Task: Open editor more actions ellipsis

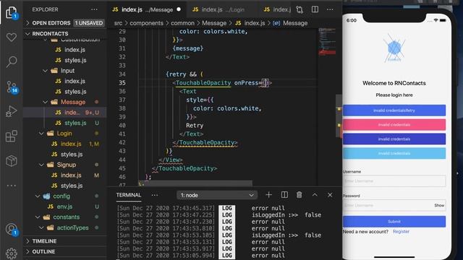Action: tap(330, 9)
